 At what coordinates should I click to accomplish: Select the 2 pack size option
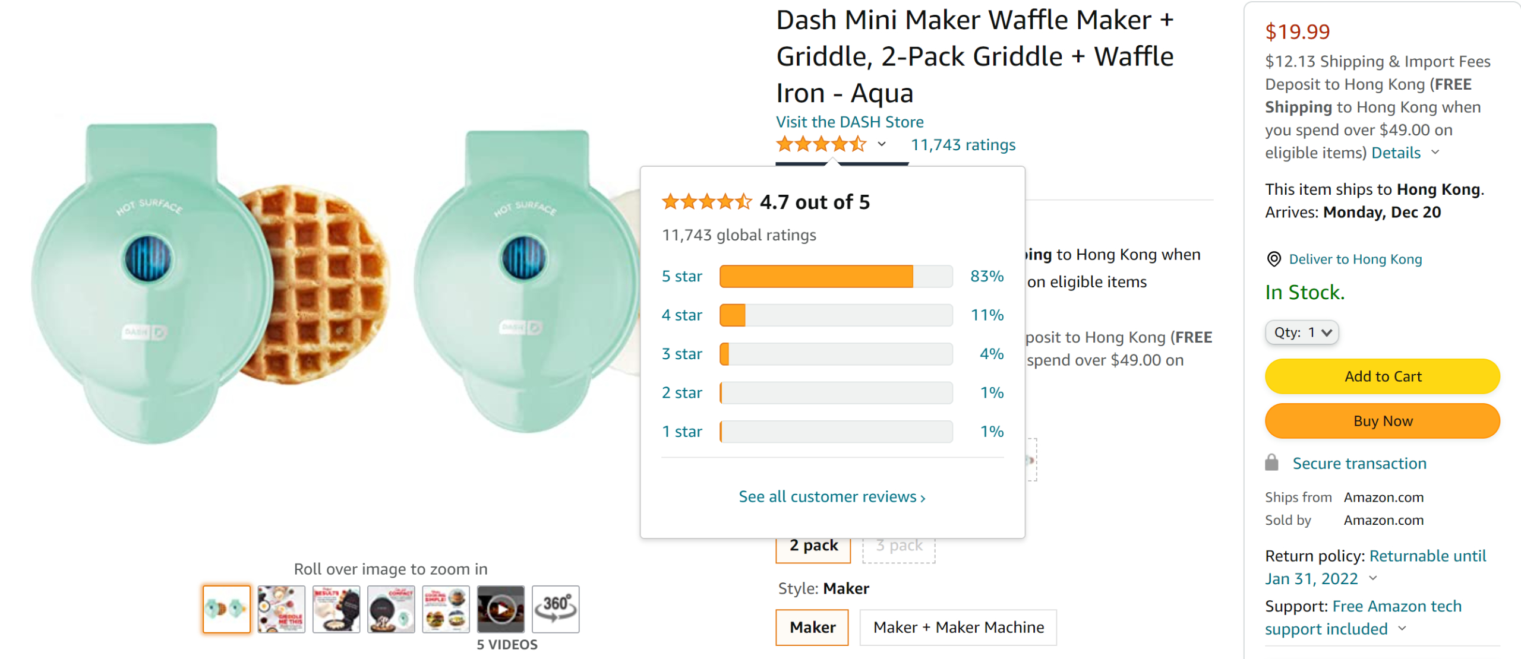click(x=813, y=545)
